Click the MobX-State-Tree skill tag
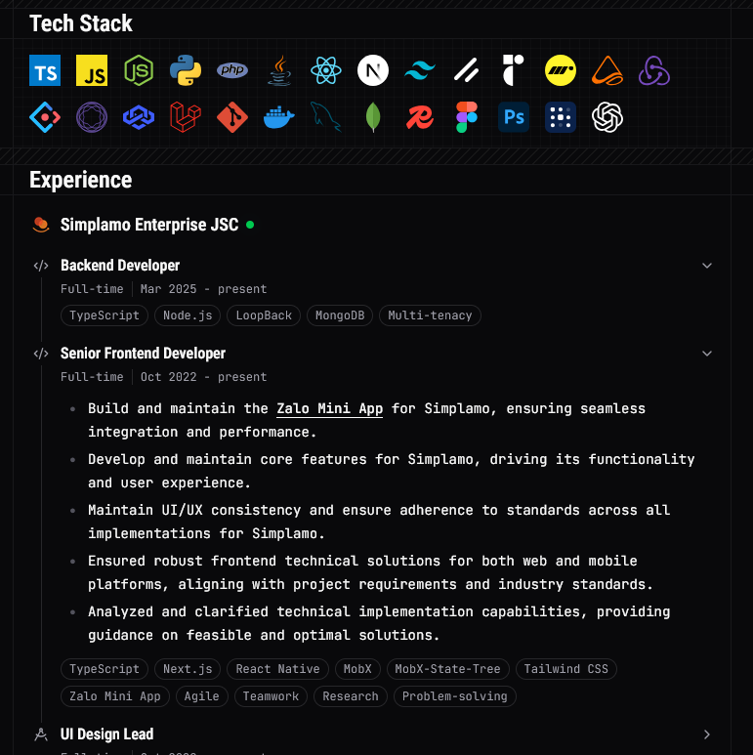753x755 pixels. [447, 669]
